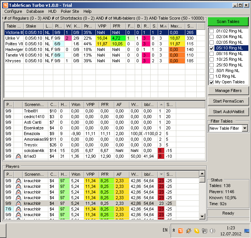The image size is (251, 238).
Task: Select the Tanete VII table row
Action: 100,55
